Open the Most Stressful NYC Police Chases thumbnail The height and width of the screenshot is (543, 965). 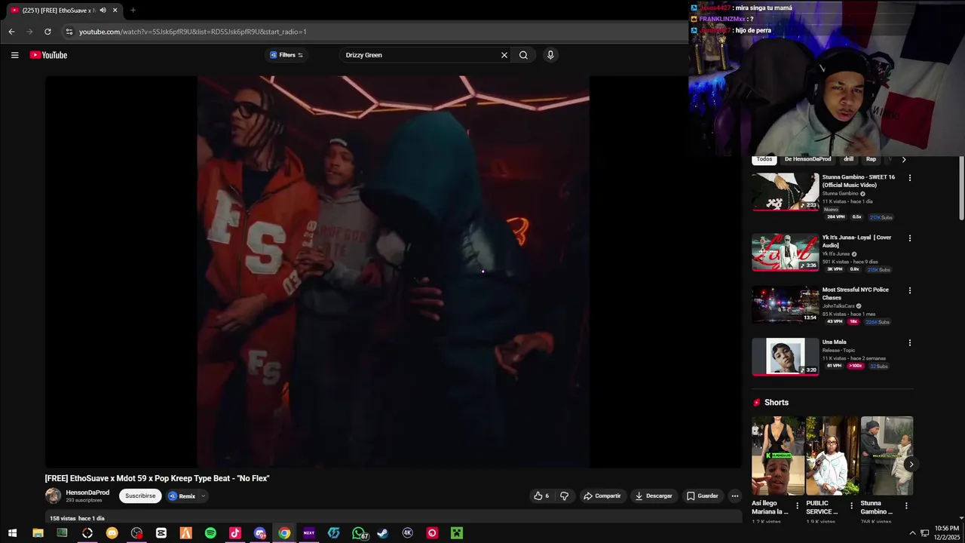(785, 304)
